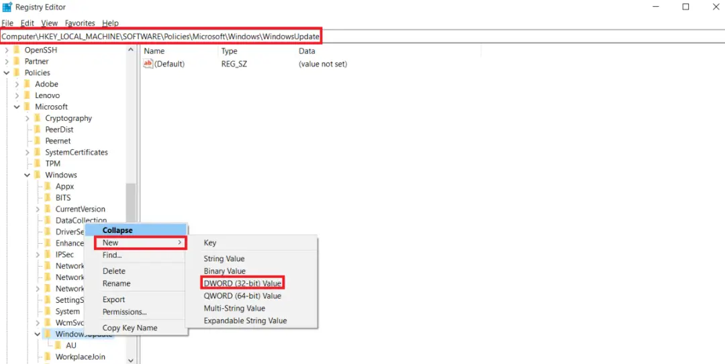The image size is (725, 364).
Task: Click the CurrentVersion folder icon
Action: [48, 209]
